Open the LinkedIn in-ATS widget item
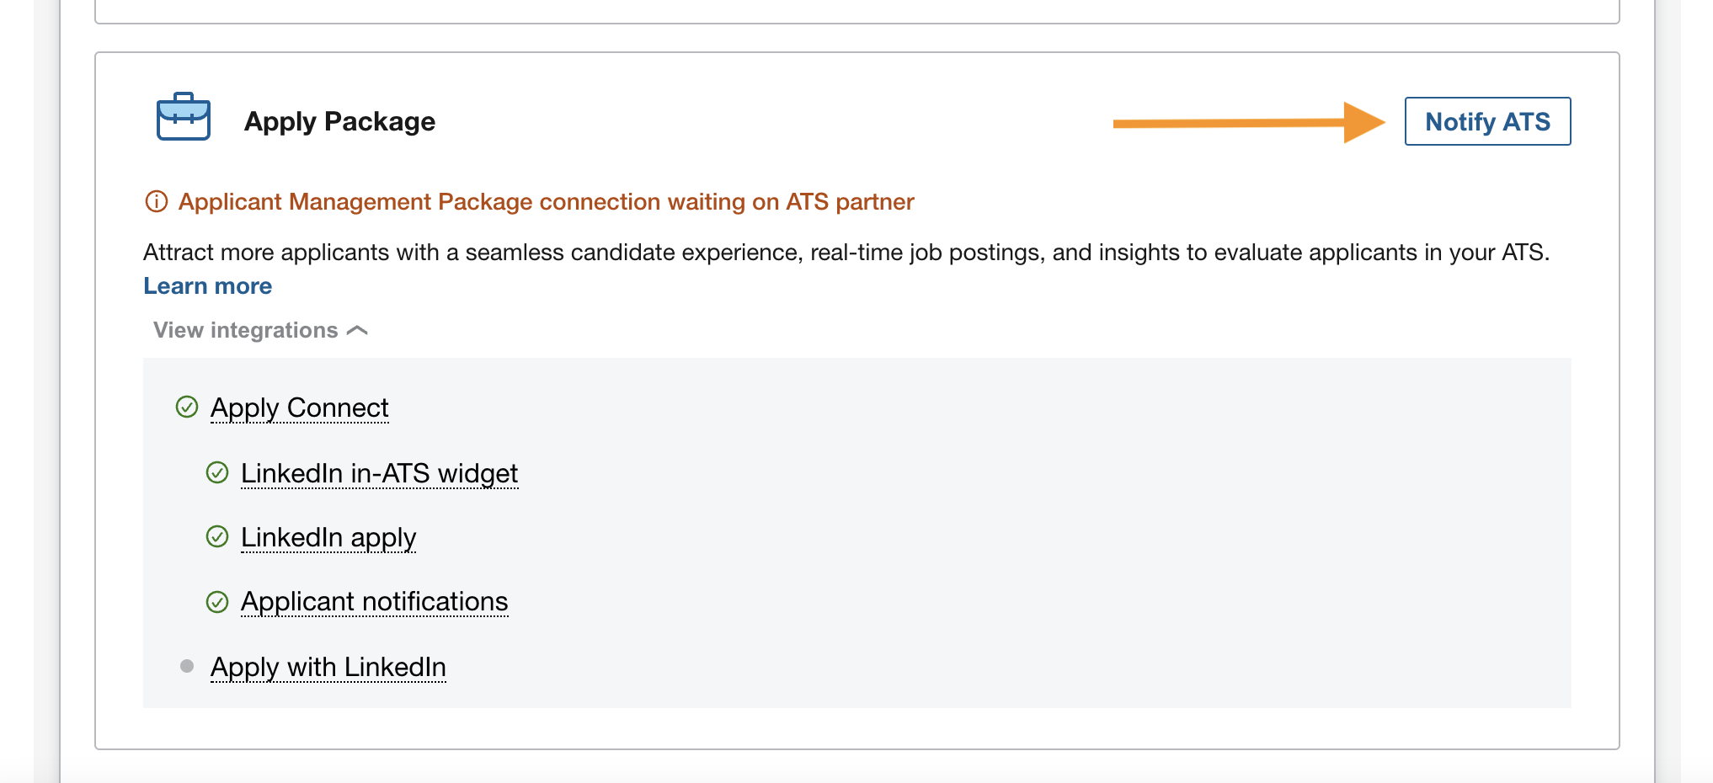Screen dimensions: 1713x783 [379, 473]
